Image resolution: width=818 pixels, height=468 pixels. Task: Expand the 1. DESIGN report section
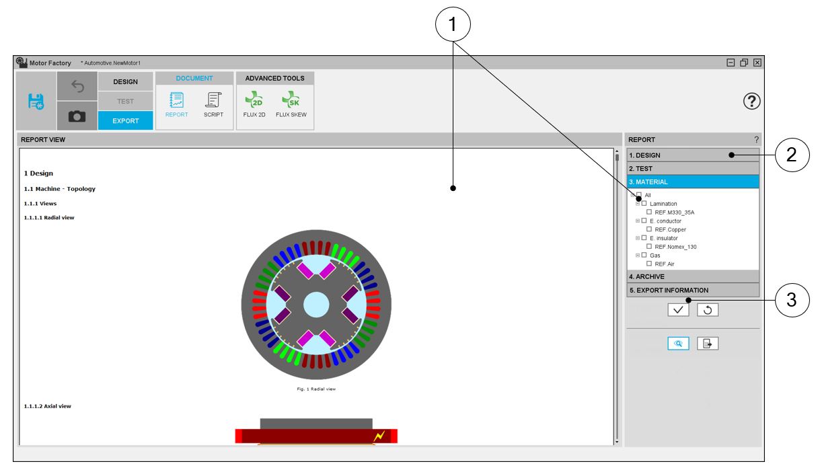(692, 155)
